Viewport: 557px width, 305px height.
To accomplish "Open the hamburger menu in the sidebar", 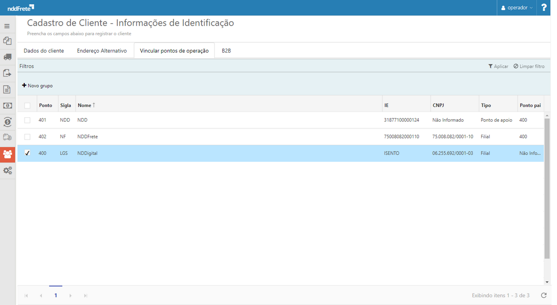I will pos(7,26).
